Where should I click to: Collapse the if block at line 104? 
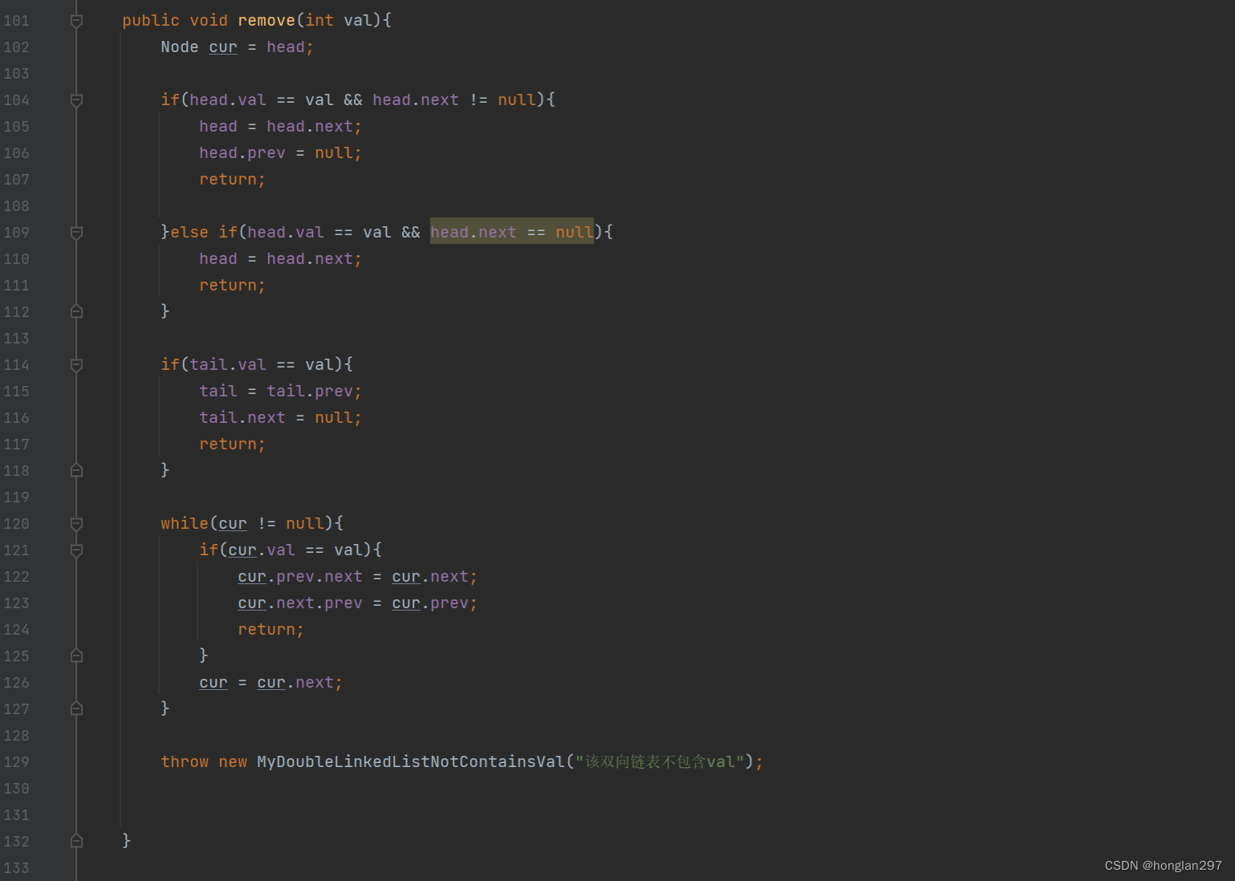[x=76, y=100]
